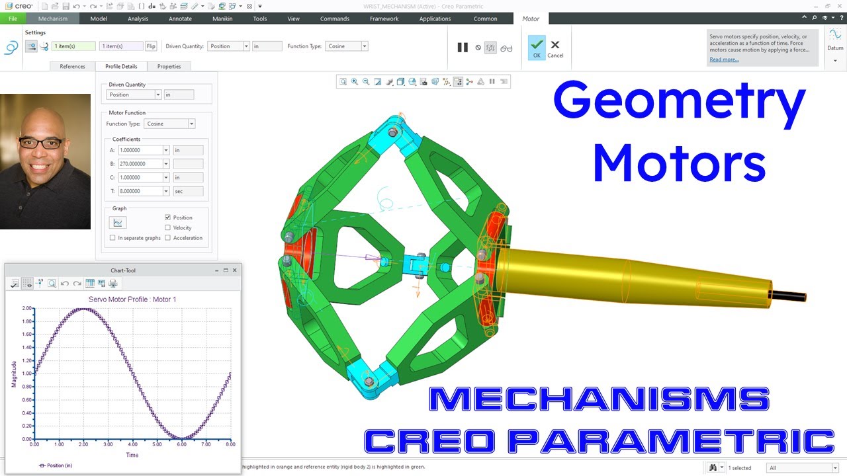The height and width of the screenshot is (476, 847).
Task: Open the File menu
Action: pos(13,19)
